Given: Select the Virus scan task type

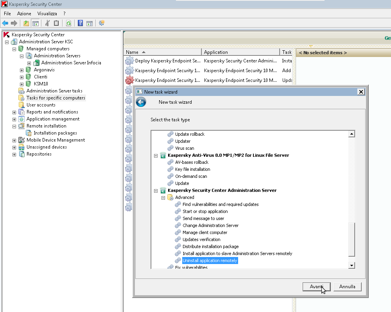Looking at the screenshot, I should click(185, 148).
